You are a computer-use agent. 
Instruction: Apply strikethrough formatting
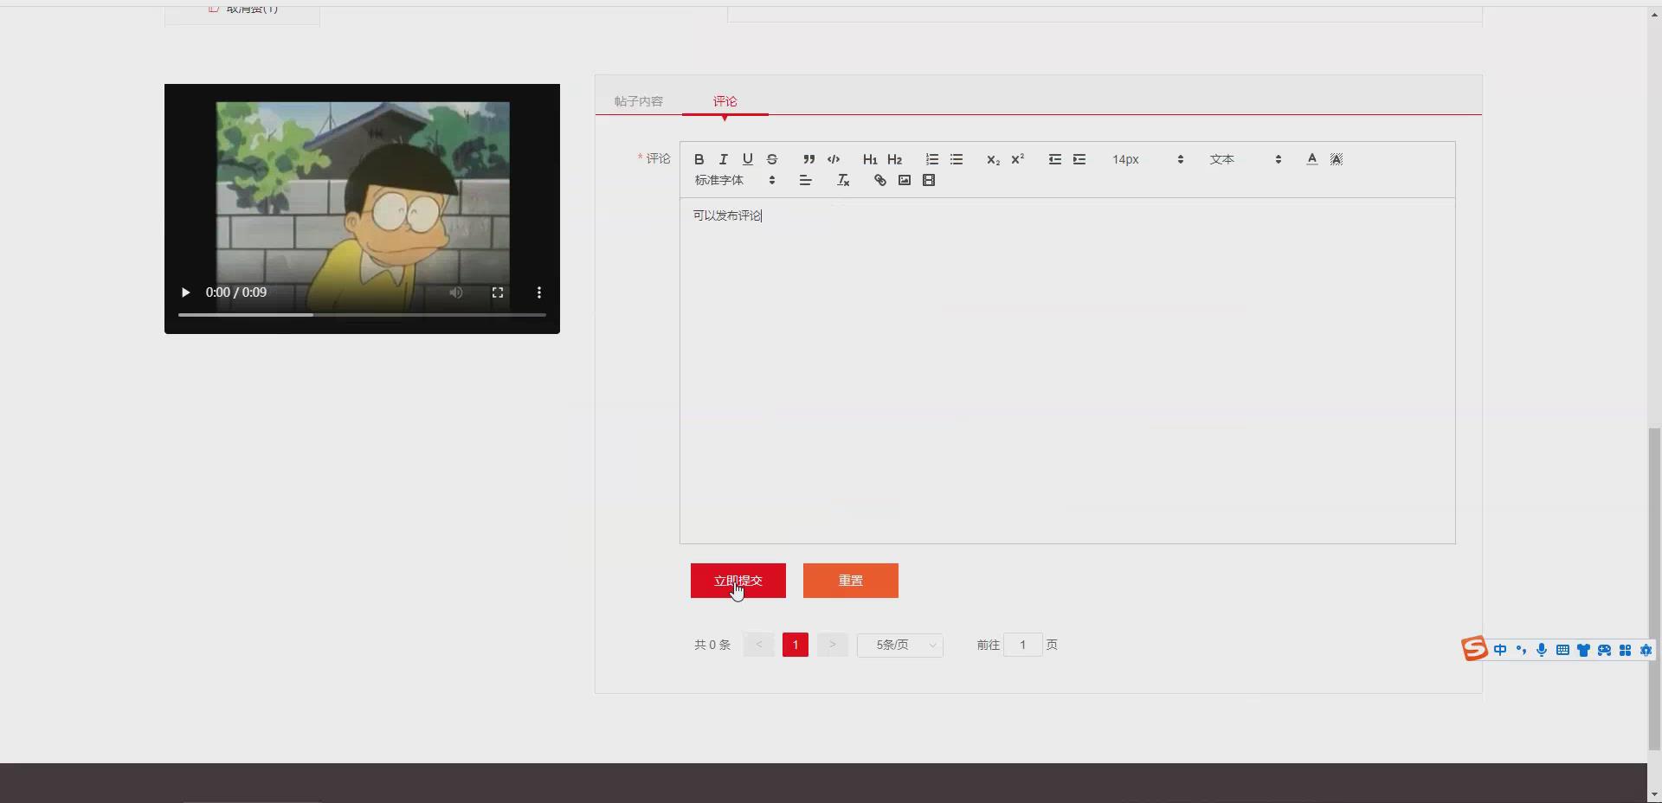coord(772,159)
